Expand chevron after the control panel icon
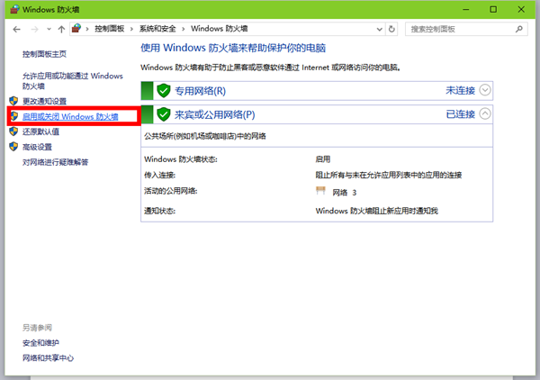This screenshot has width=540, height=380. click(x=87, y=29)
